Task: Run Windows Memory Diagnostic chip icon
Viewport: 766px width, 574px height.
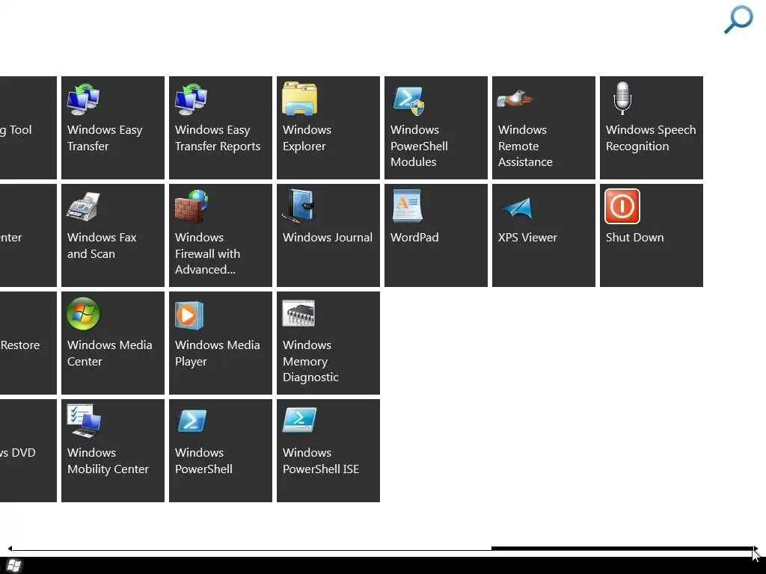Action: pos(299,313)
